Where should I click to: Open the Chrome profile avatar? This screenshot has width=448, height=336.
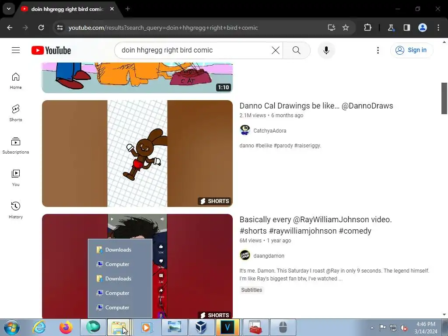423,28
